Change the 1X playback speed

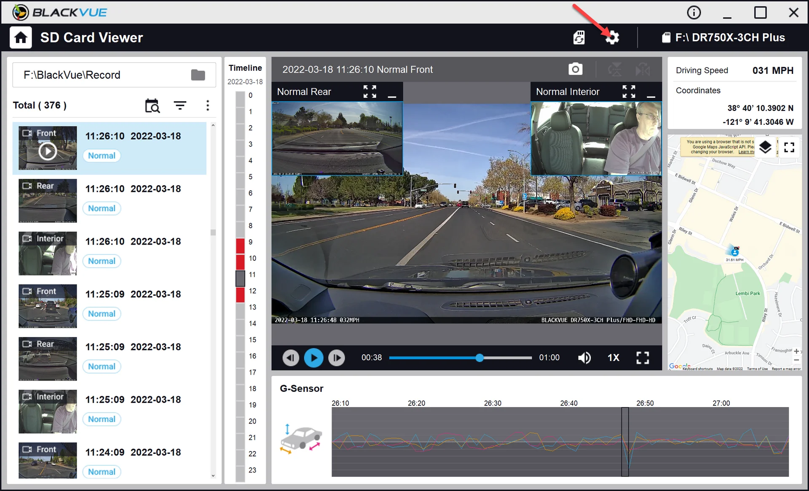(613, 358)
